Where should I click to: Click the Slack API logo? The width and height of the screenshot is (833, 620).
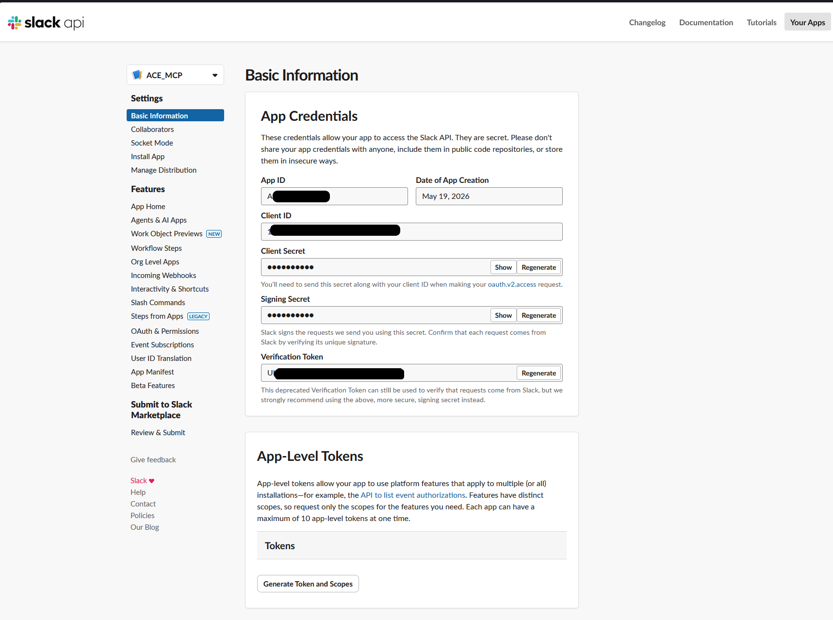click(46, 22)
